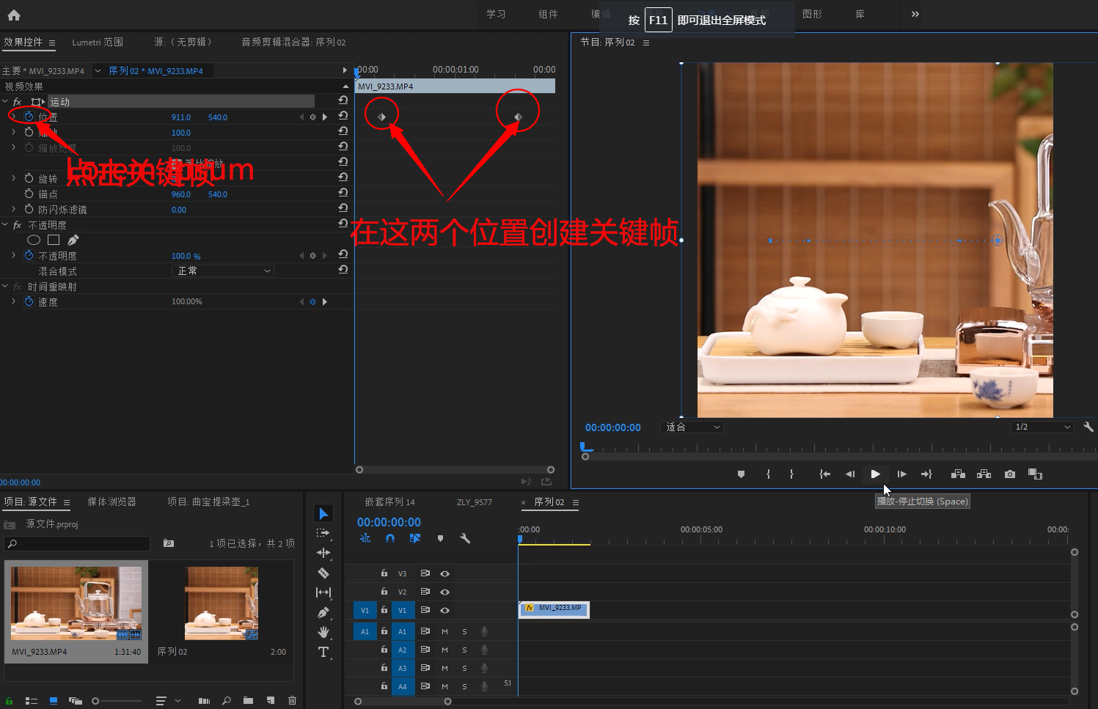This screenshot has height=709, width=1098.
Task: Click the Program Monitor settings wrench
Action: click(x=1088, y=427)
